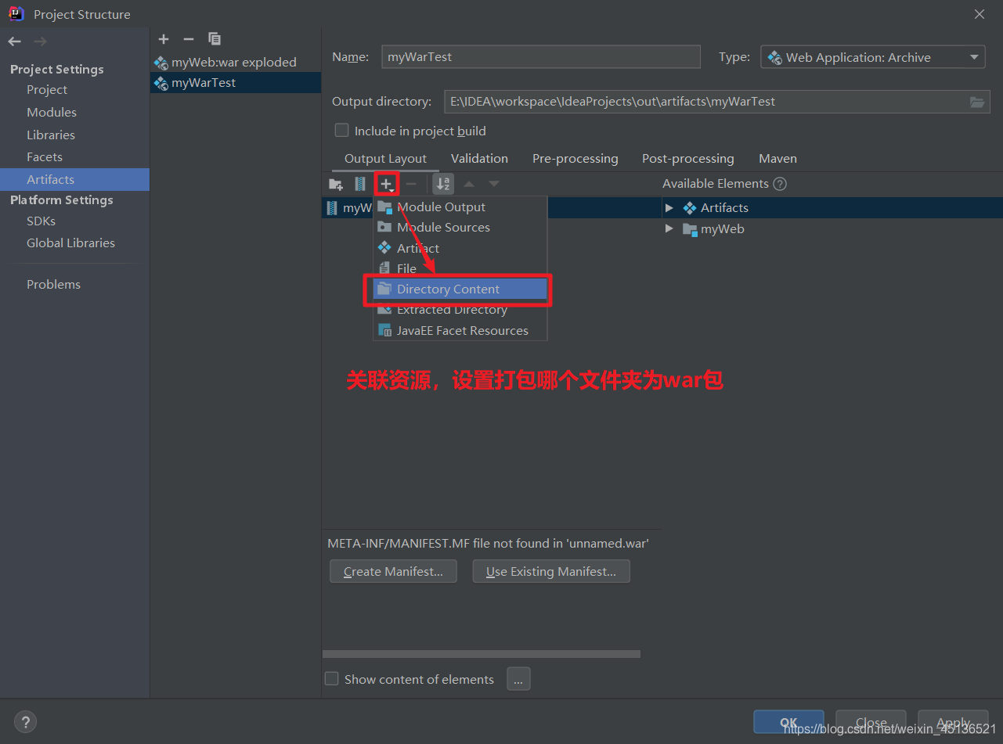This screenshot has height=744, width=1003.
Task: Open the Post-processing tab
Action: click(687, 158)
